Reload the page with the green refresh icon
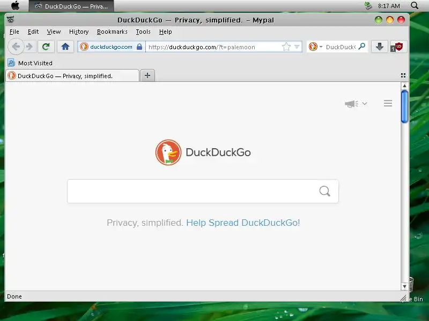The image size is (429, 321). pyautogui.click(x=46, y=47)
